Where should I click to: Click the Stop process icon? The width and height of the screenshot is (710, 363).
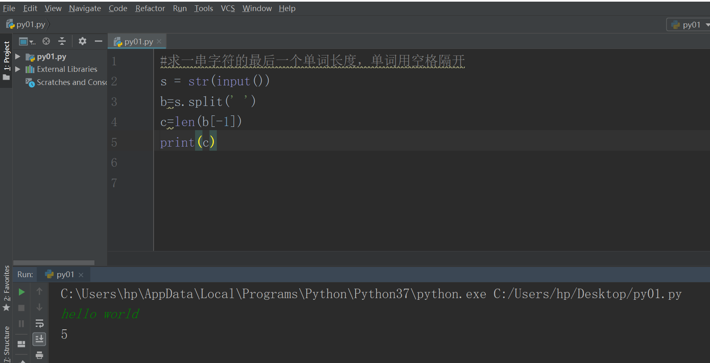pos(22,308)
